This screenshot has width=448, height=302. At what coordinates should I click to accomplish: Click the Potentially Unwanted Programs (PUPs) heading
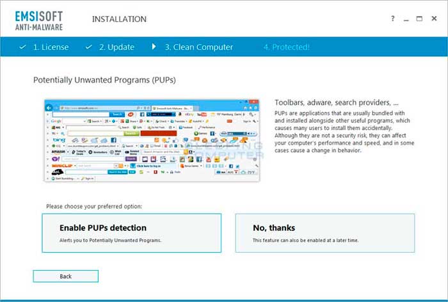pos(104,80)
